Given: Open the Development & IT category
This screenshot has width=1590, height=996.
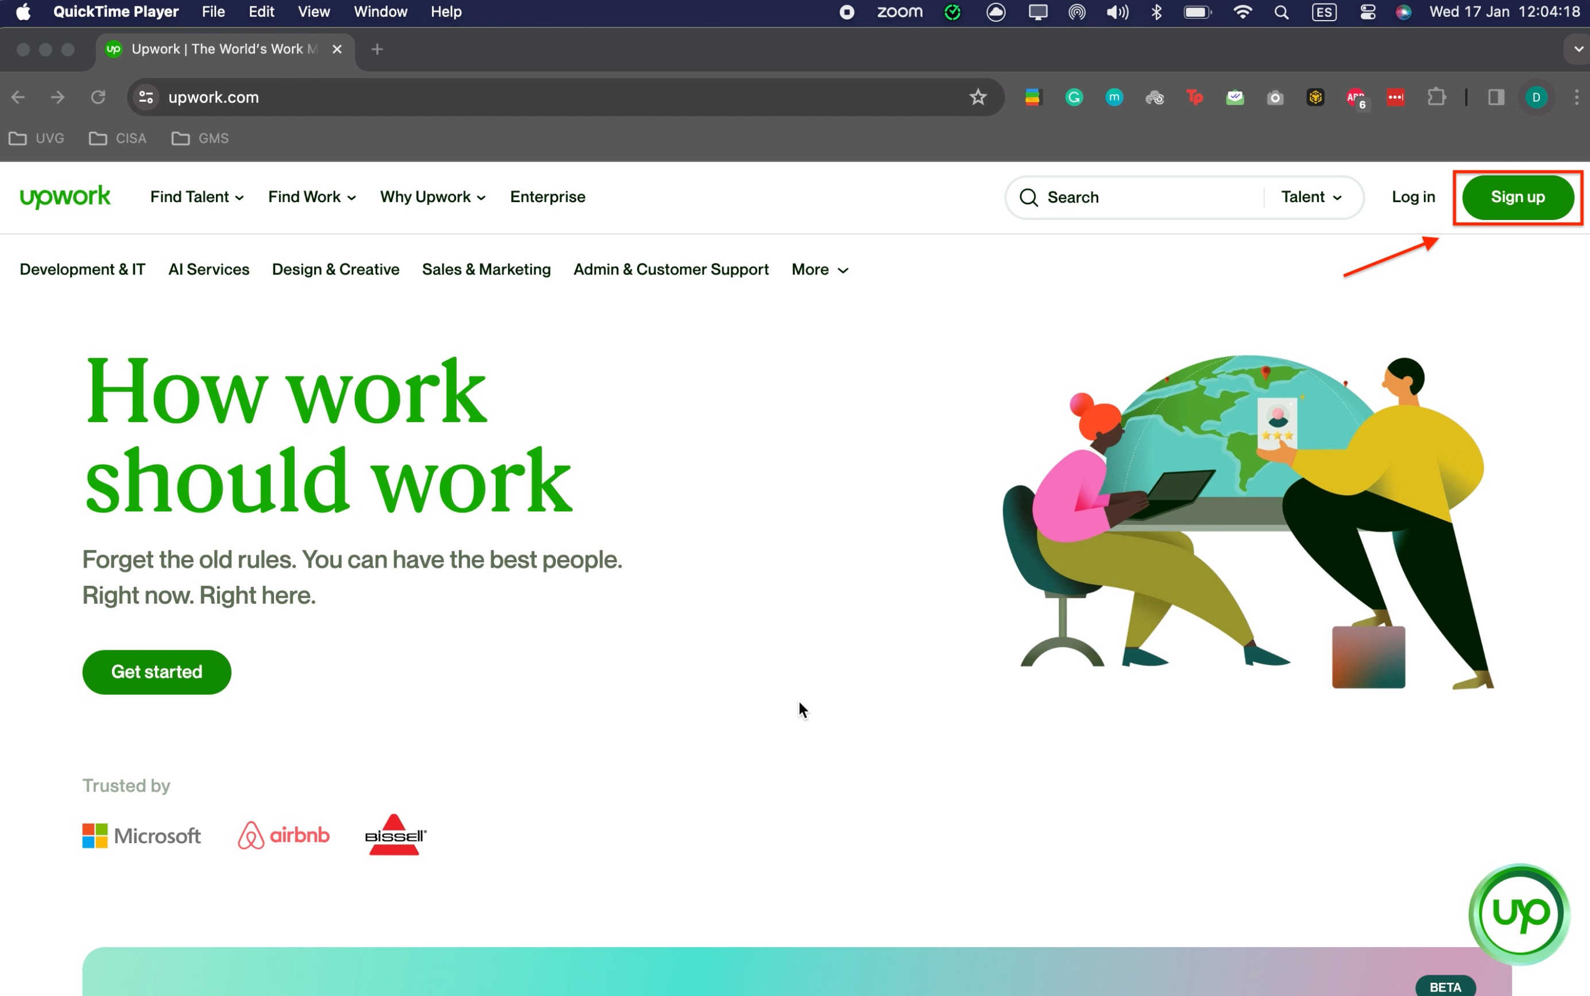Looking at the screenshot, I should pos(82,269).
